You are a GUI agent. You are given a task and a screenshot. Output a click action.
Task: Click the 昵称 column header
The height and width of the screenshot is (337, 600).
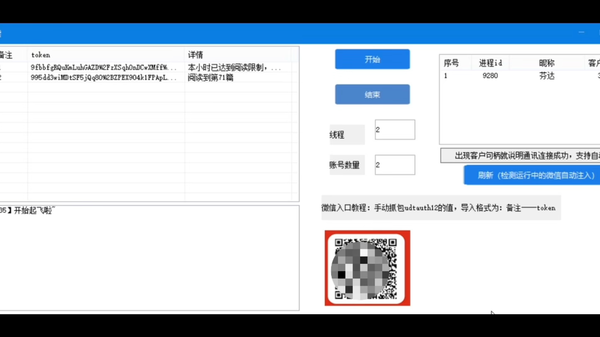point(547,63)
